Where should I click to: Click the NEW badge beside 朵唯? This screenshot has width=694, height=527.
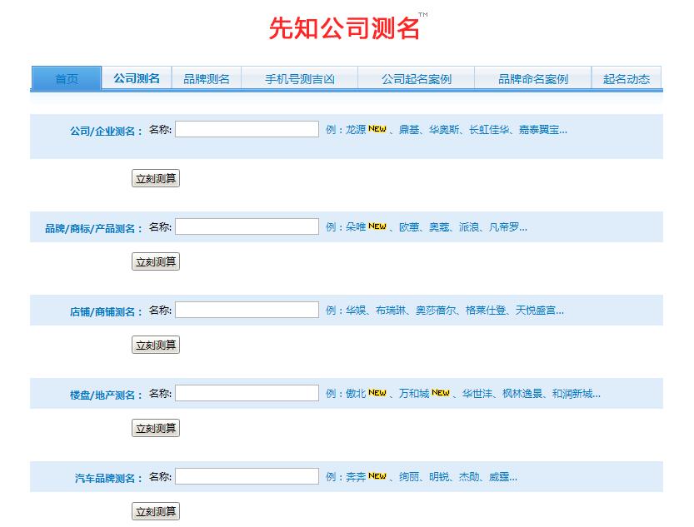pyautogui.click(x=377, y=226)
